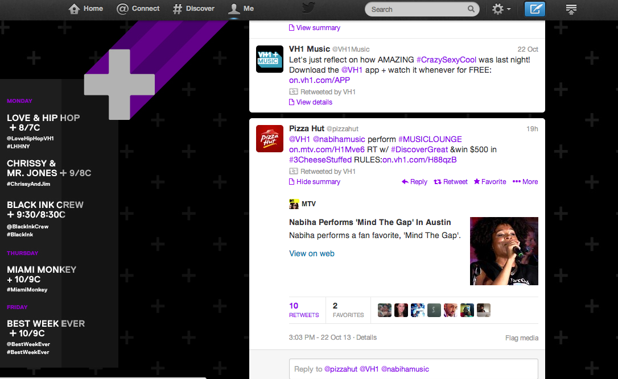Follow the on.vh1.com/APP link
Image resolution: width=618 pixels, height=379 pixels.
click(x=319, y=80)
